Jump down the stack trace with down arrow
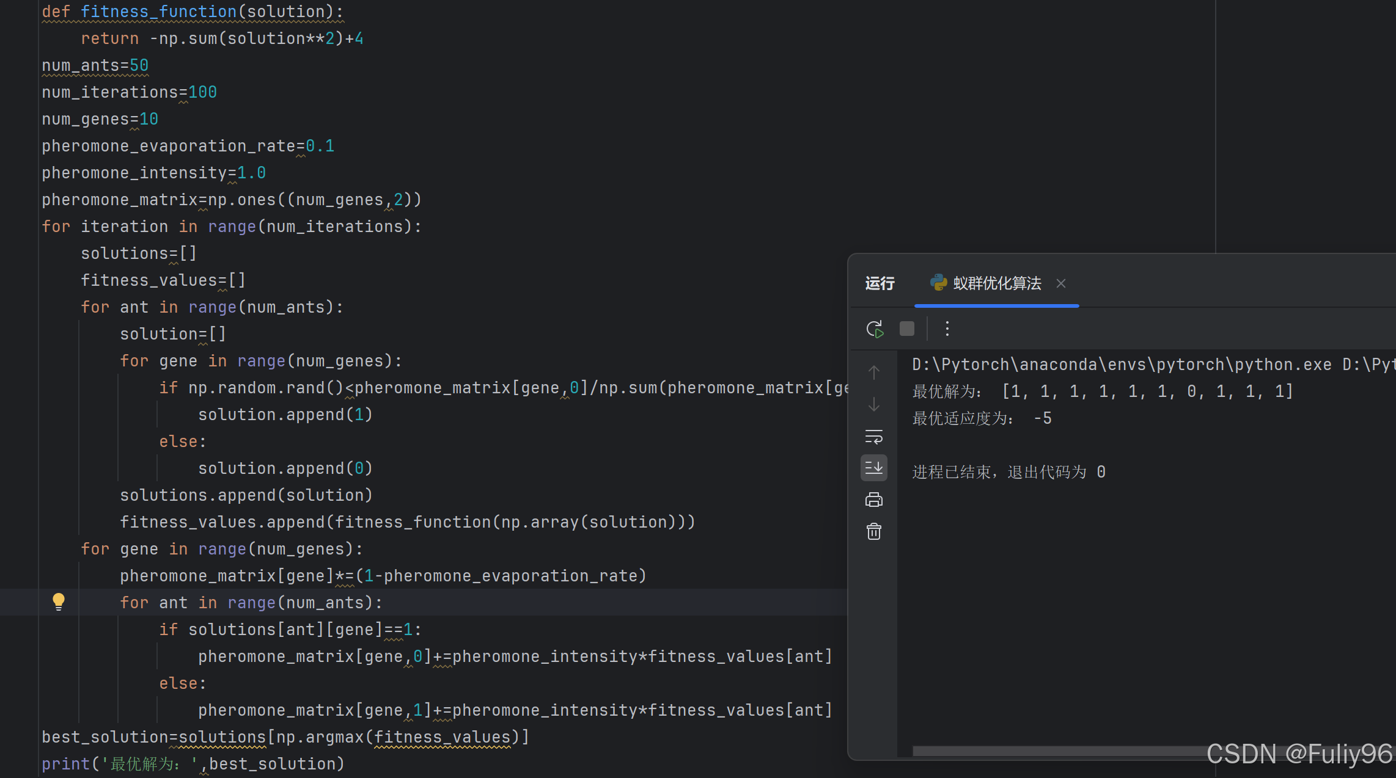The image size is (1396, 778). coord(874,404)
